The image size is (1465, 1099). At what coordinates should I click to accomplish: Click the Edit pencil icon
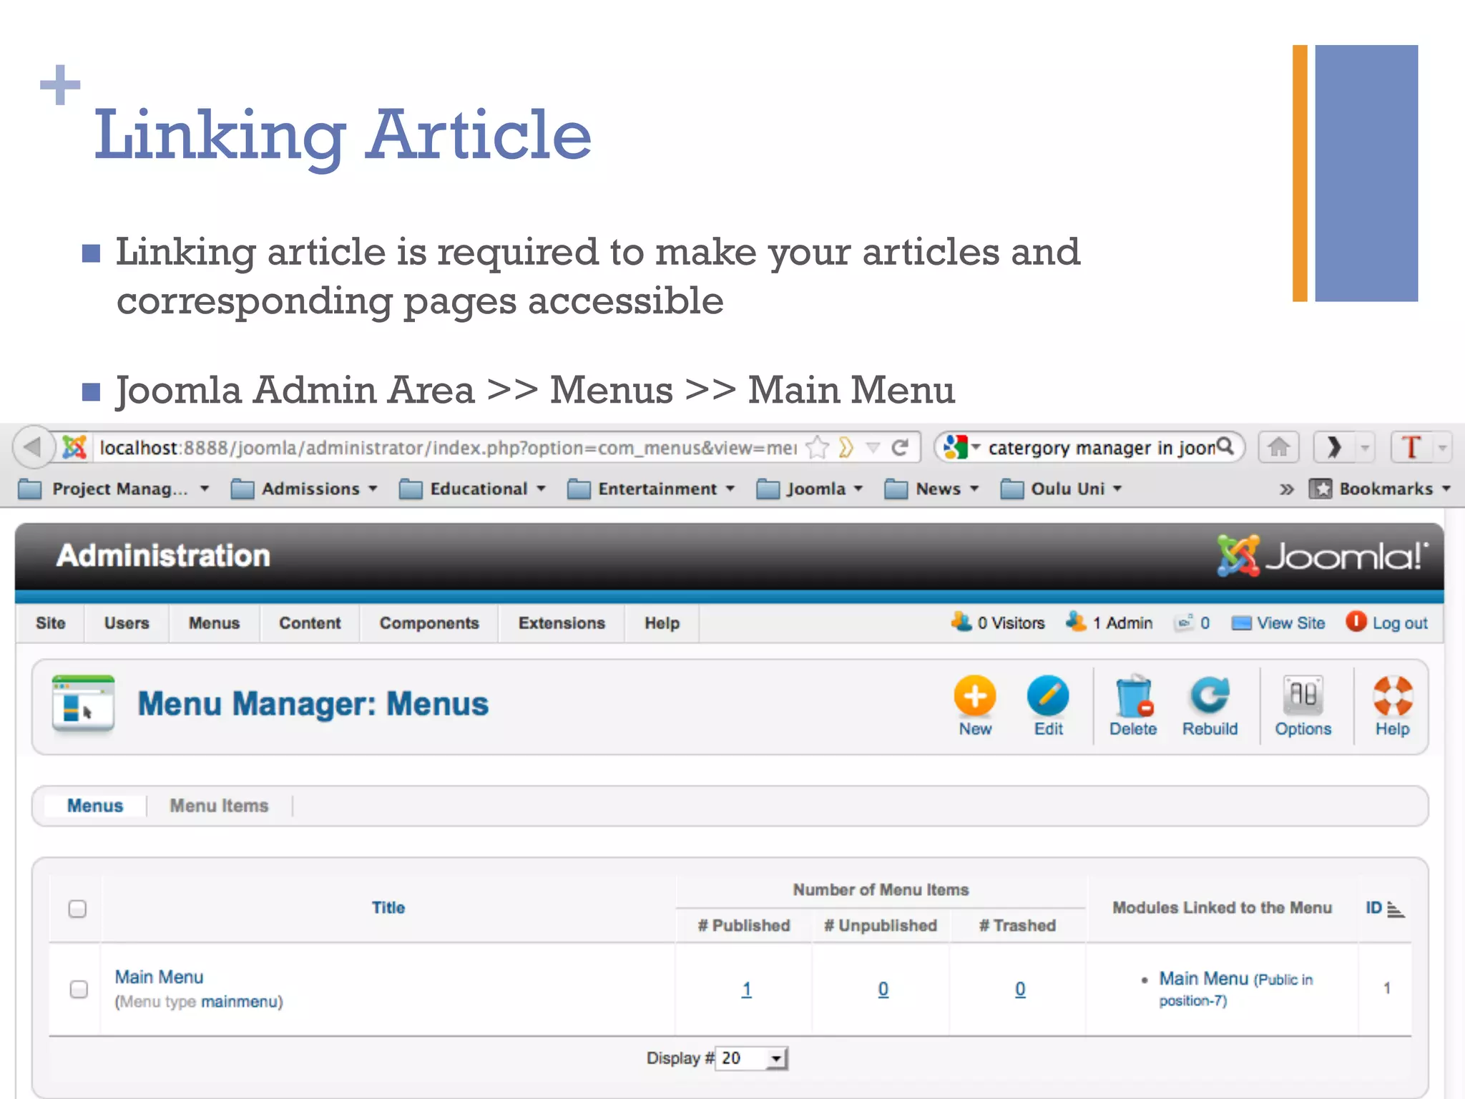[1048, 695]
